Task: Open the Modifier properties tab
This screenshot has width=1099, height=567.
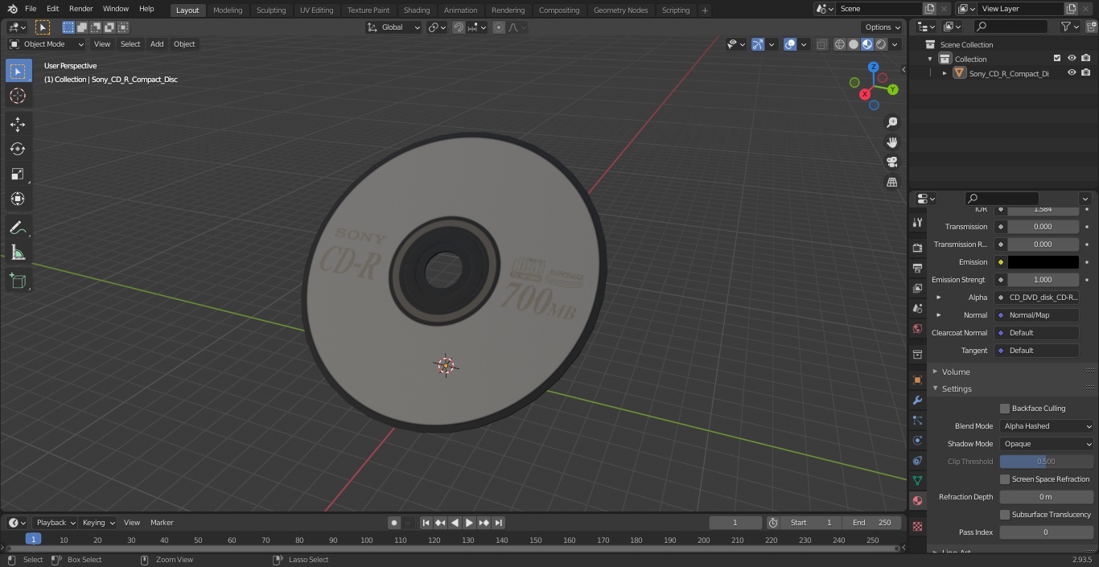Action: [917, 400]
